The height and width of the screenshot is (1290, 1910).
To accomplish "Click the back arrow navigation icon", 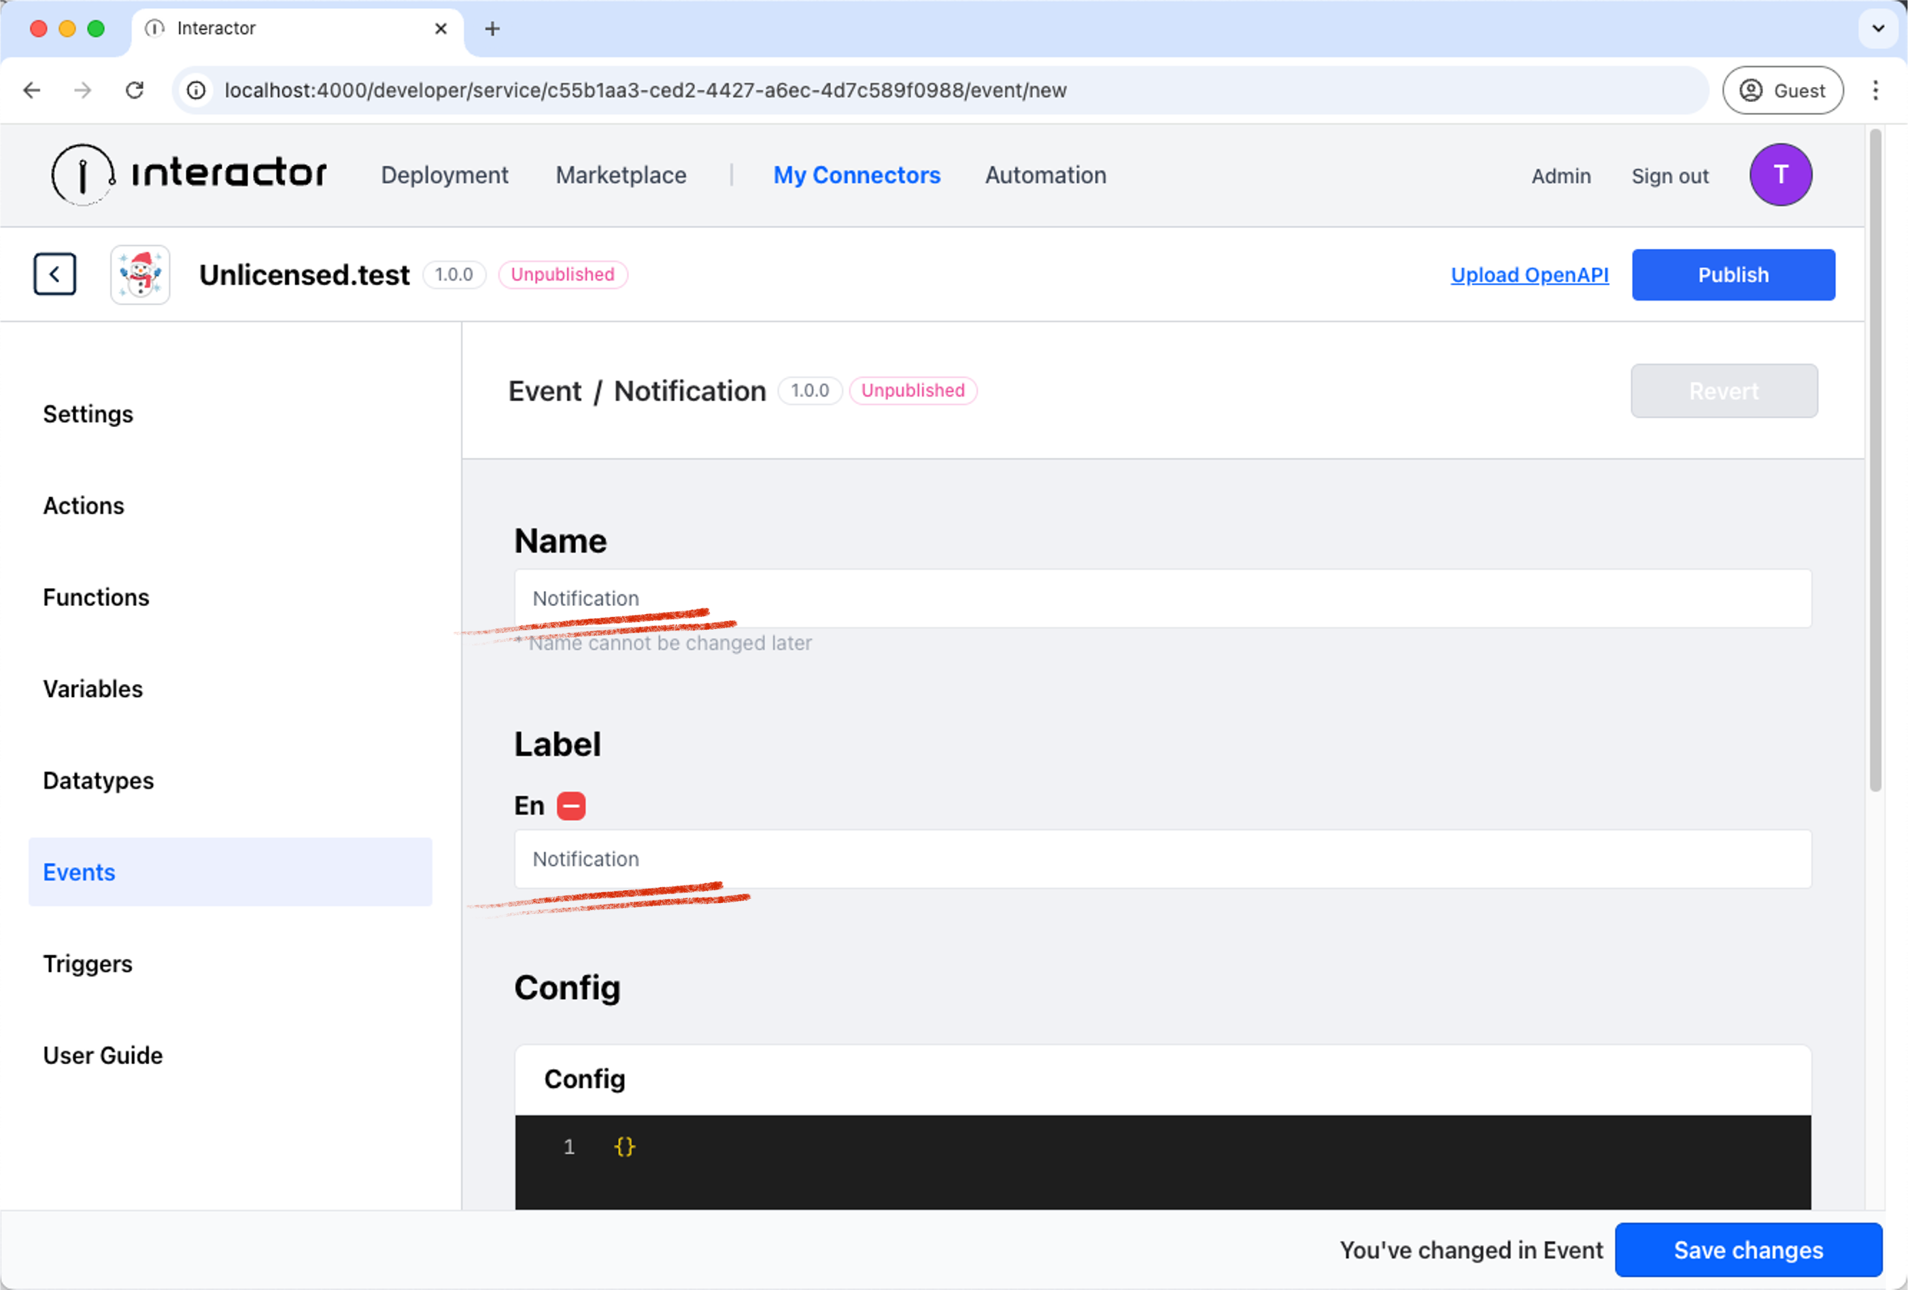I will [x=54, y=275].
